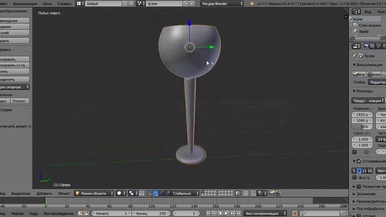Open the Режим объекта mode dropdown

tap(94, 193)
